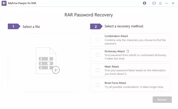178x109 pixels.
Task: Select the Mask Attack radio button
Action: tap(98, 70)
